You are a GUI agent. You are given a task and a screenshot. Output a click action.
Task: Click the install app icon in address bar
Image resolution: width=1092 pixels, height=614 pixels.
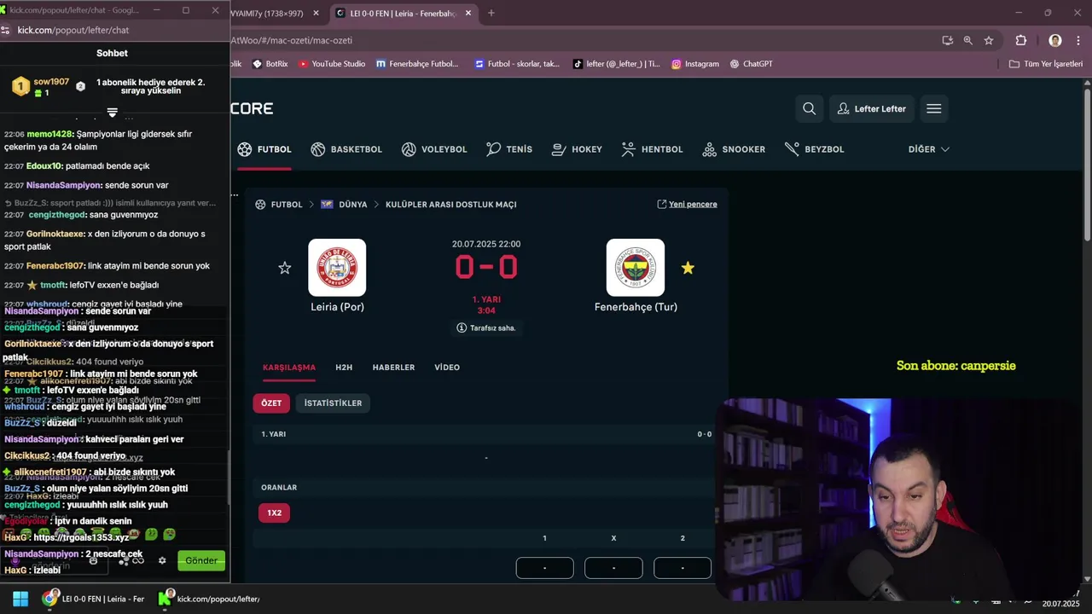947,40
